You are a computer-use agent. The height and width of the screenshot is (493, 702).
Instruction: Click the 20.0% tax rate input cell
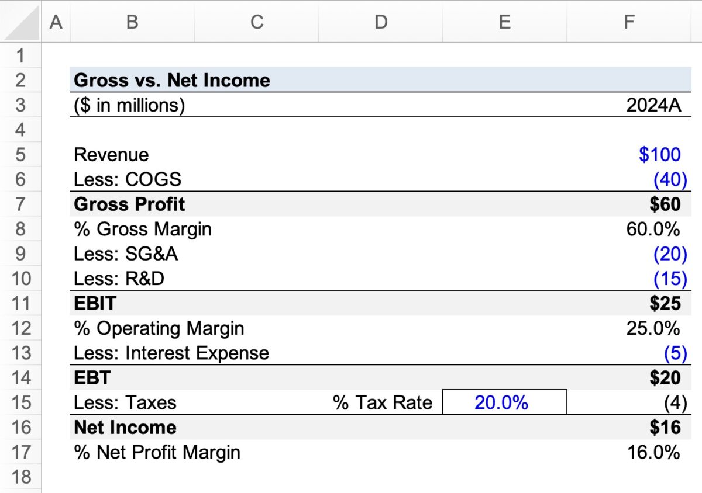tap(504, 402)
